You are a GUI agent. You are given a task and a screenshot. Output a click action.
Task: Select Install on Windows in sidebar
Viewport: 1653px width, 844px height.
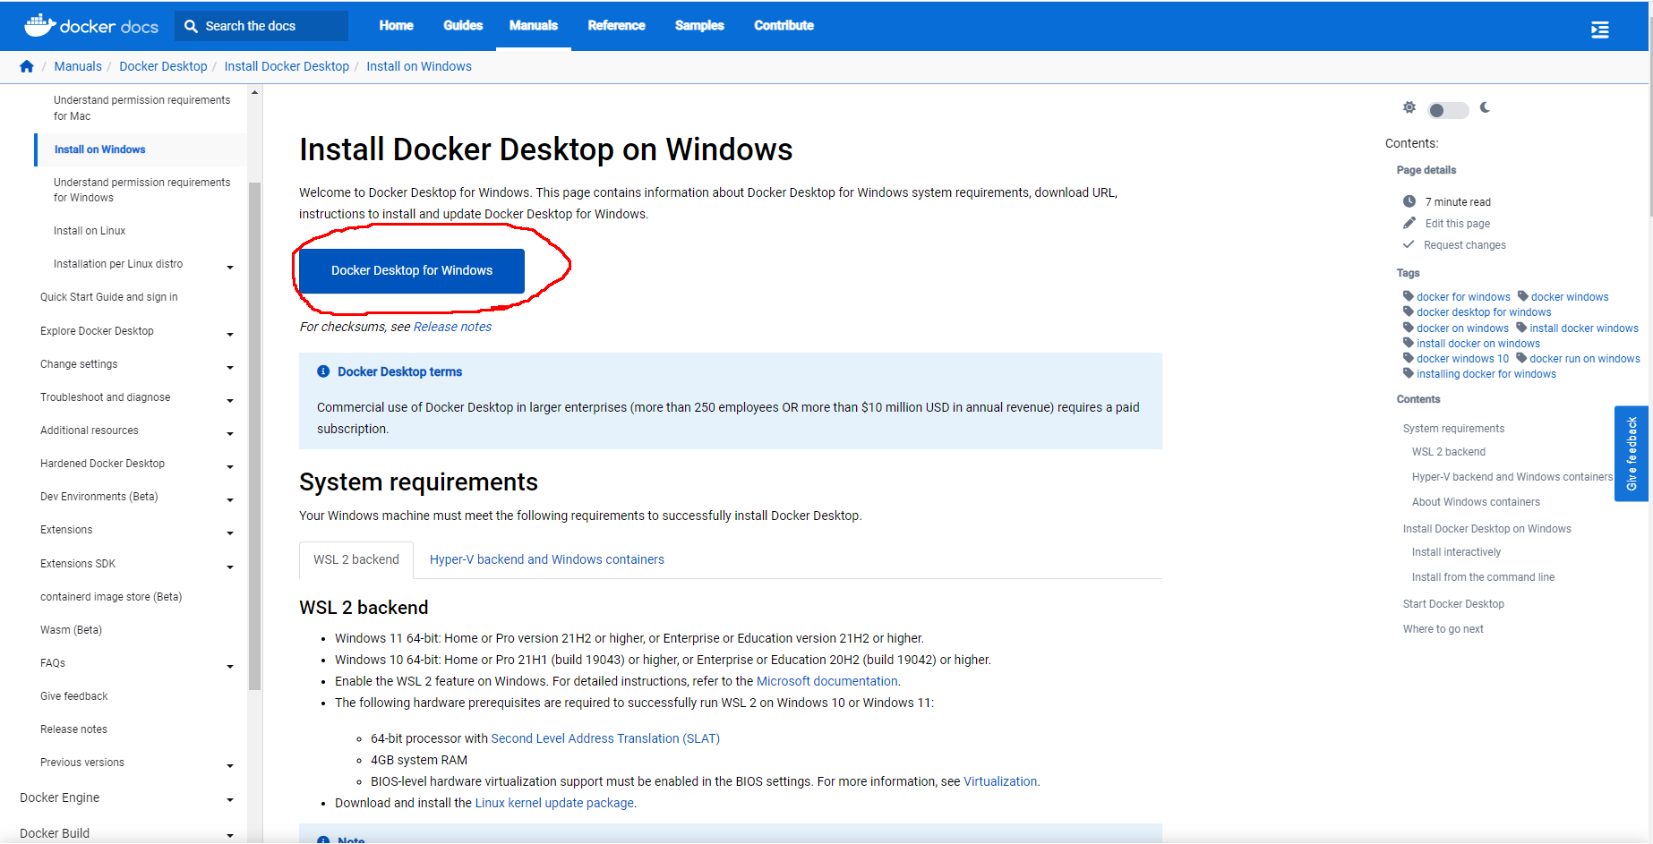[99, 149]
